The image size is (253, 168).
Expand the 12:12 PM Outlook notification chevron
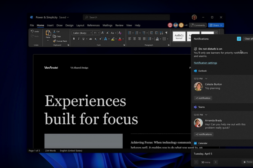click(x=206, y=78)
